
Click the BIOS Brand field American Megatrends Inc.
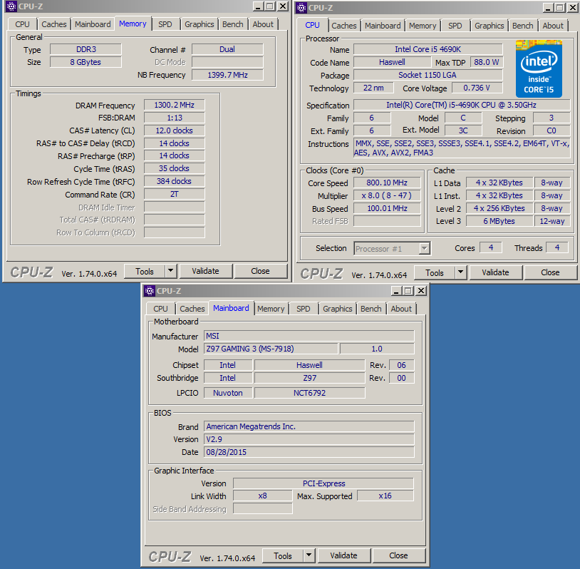point(309,426)
